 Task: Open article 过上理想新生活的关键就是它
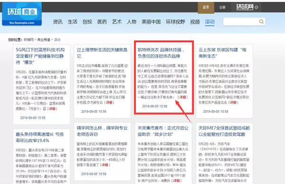pyautogui.click(x=102, y=53)
